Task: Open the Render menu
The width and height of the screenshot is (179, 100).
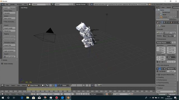Action: click(12, 4)
